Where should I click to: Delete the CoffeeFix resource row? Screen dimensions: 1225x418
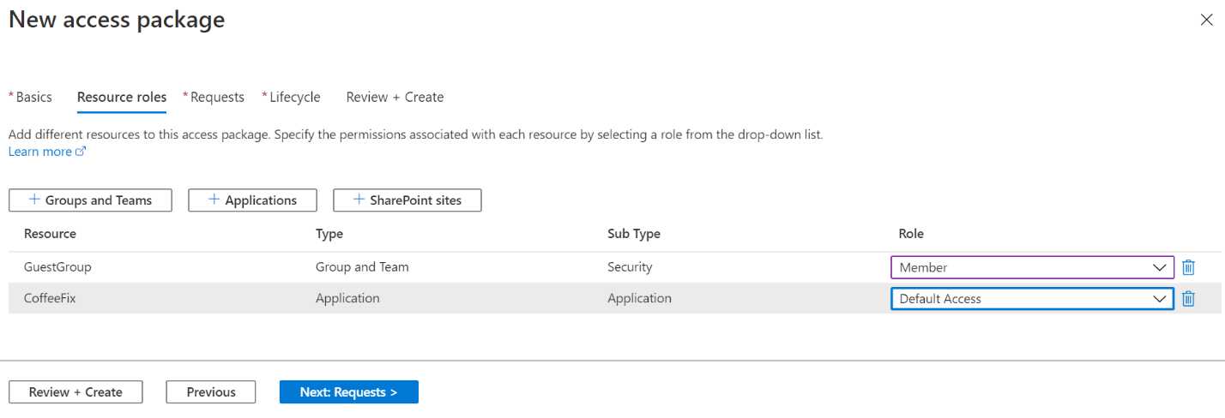(1188, 299)
